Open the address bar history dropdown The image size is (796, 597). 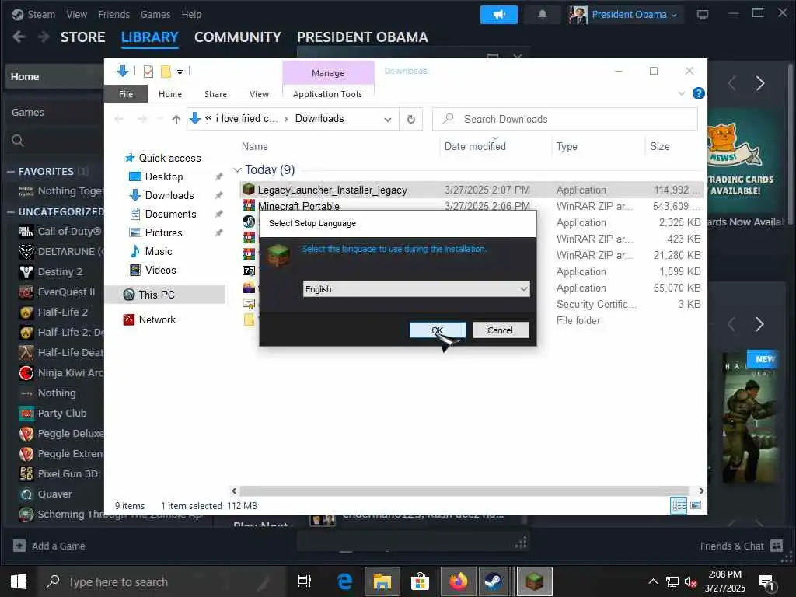pos(388,119)
